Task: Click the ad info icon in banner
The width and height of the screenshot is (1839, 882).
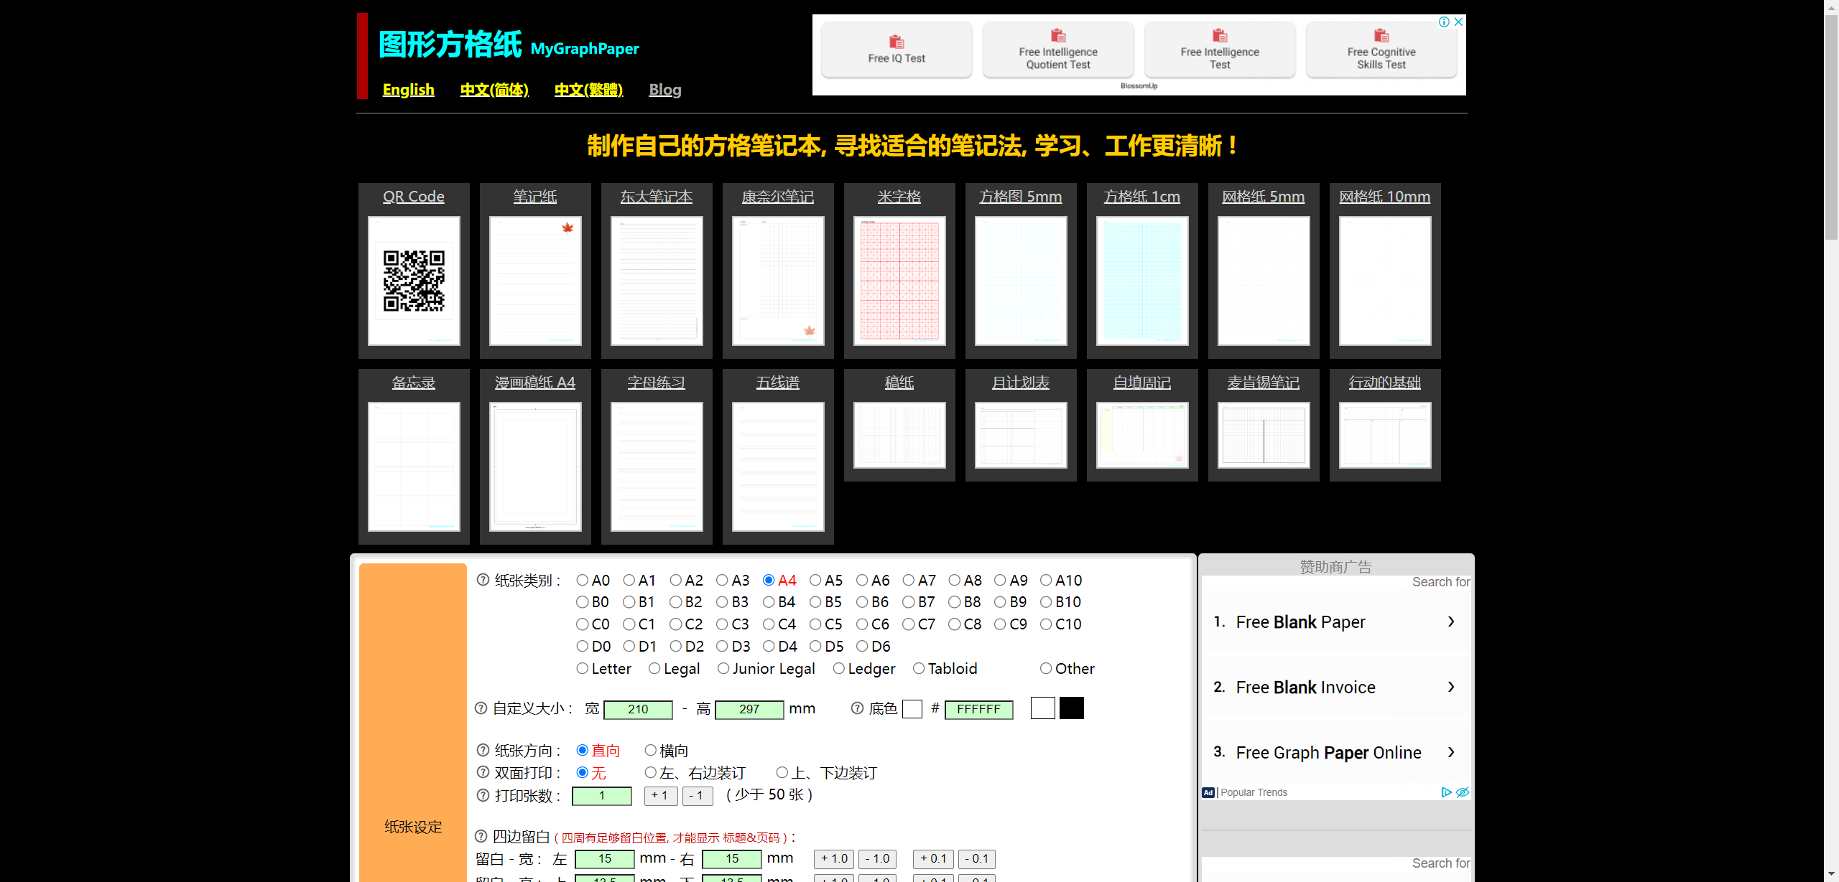Action: tap(1443, 22)
